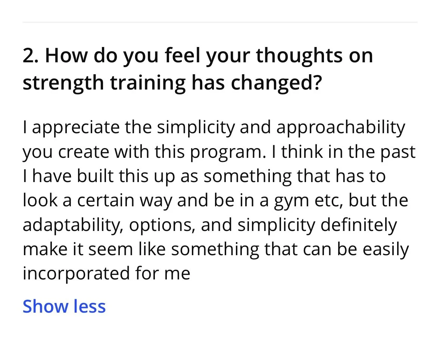440x341 pixels.
Task: Click the final line "incorporated for me"
Action: tap(106, 274)
